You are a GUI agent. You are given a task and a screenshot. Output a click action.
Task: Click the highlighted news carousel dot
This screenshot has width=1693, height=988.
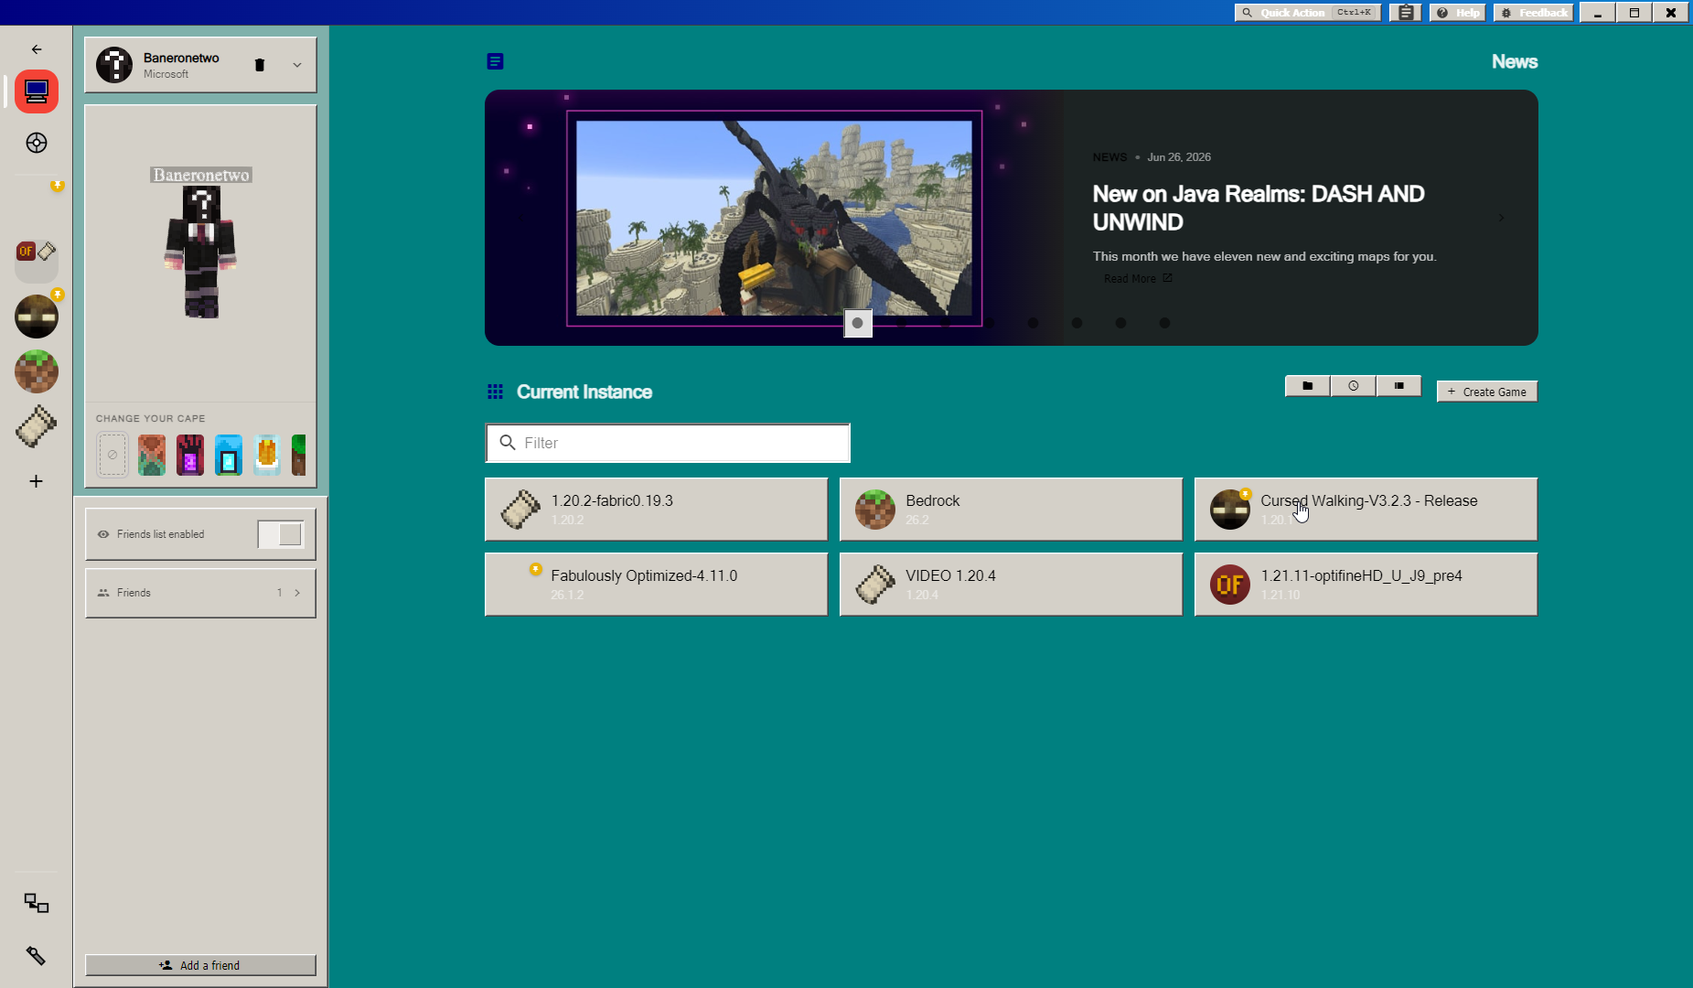click(x=858, y=323)
